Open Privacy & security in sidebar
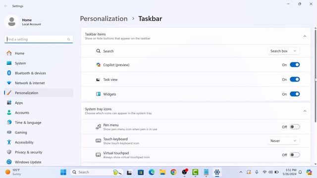The height and width of the screenshot is (178, 317). (39, 152)
